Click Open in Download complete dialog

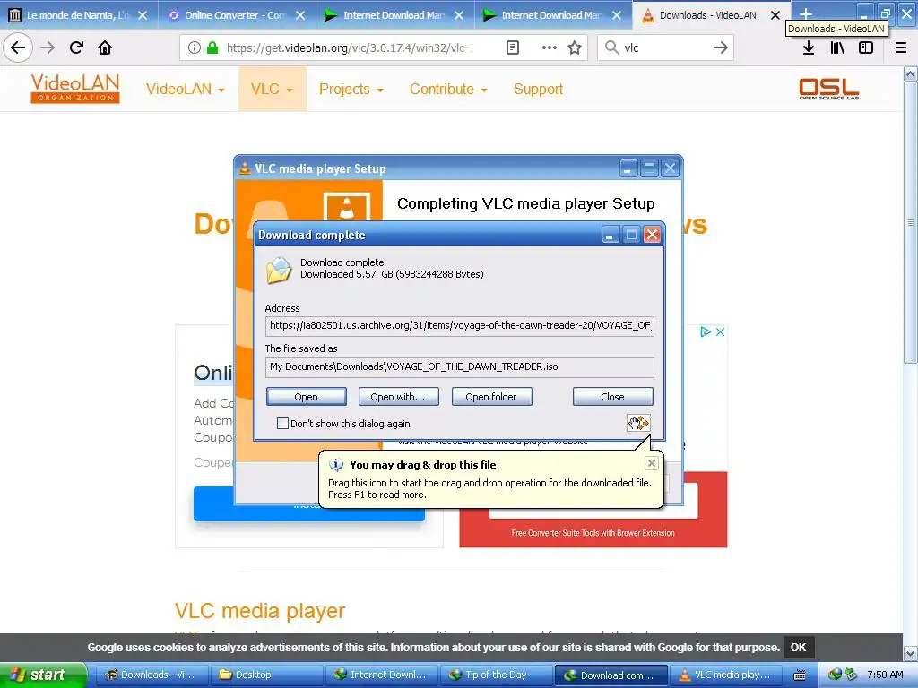pos(307,397)
